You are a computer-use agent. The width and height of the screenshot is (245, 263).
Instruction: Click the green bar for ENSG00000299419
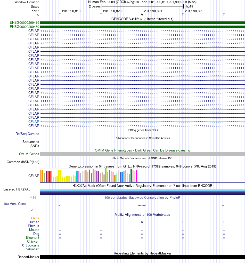pos(142,22)
